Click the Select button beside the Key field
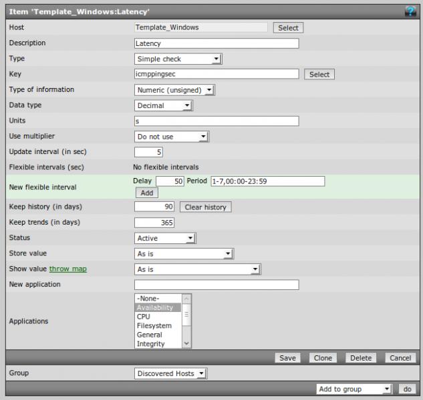Image resolution: width=423 pixels, height=400 pixels. [319, 75]
